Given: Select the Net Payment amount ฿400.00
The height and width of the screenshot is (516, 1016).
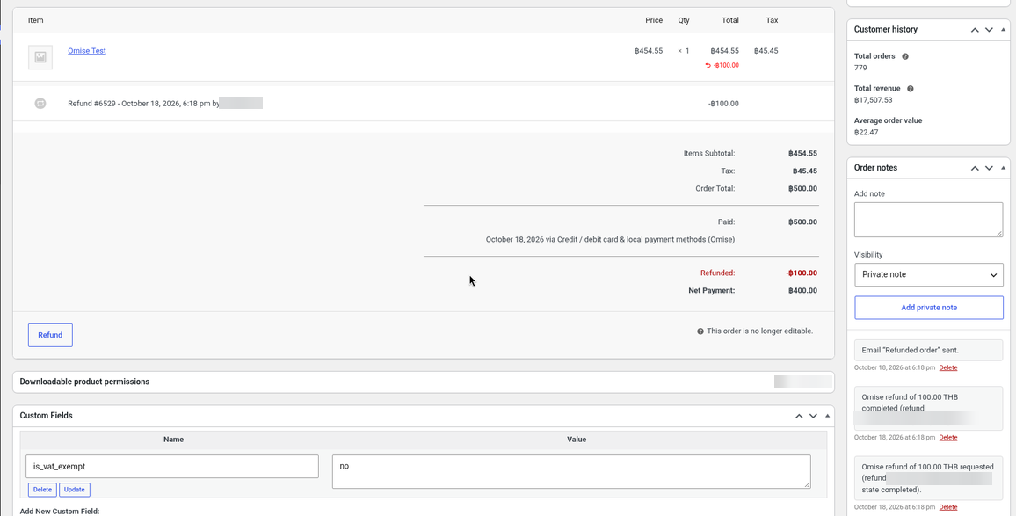Looking at the screenshot, I should coord(802,291).
